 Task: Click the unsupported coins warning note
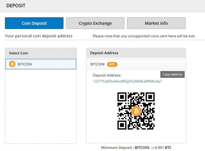tap(144, 36)
